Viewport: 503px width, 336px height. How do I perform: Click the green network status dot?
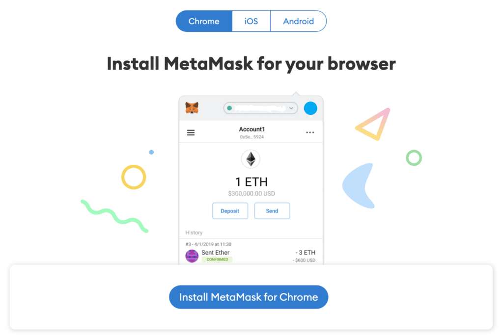click(x=229, y=108)
